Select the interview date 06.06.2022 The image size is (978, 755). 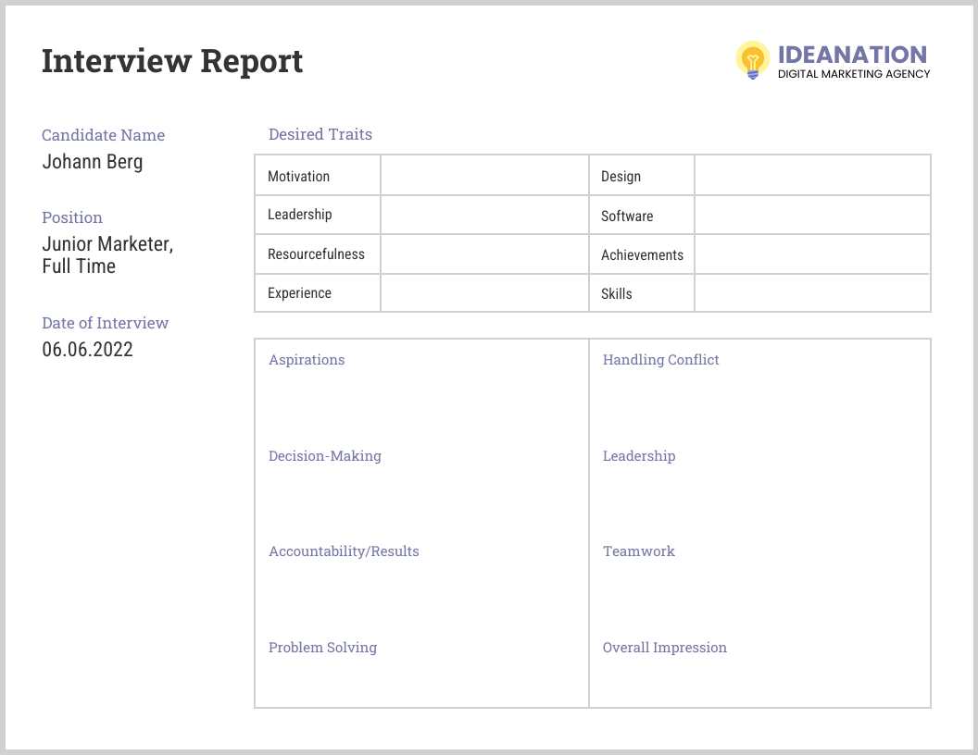(x=88, y=350)
